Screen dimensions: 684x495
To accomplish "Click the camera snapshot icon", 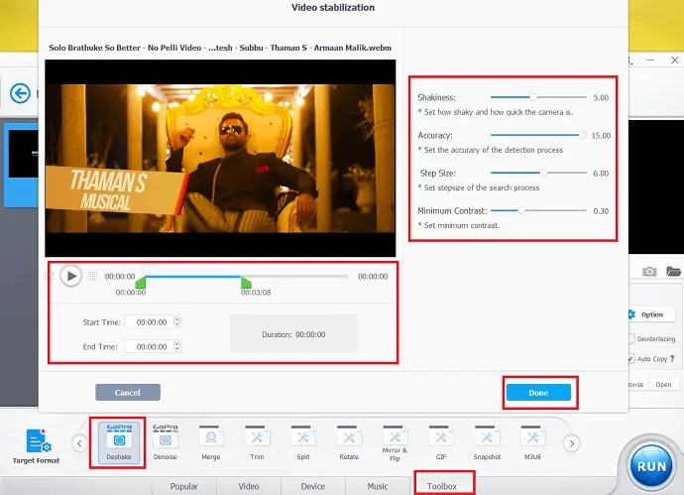I will (649, 271).
